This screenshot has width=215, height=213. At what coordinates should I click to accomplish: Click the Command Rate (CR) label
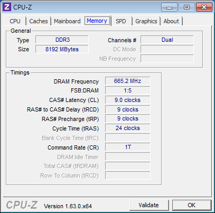(73, 147)
